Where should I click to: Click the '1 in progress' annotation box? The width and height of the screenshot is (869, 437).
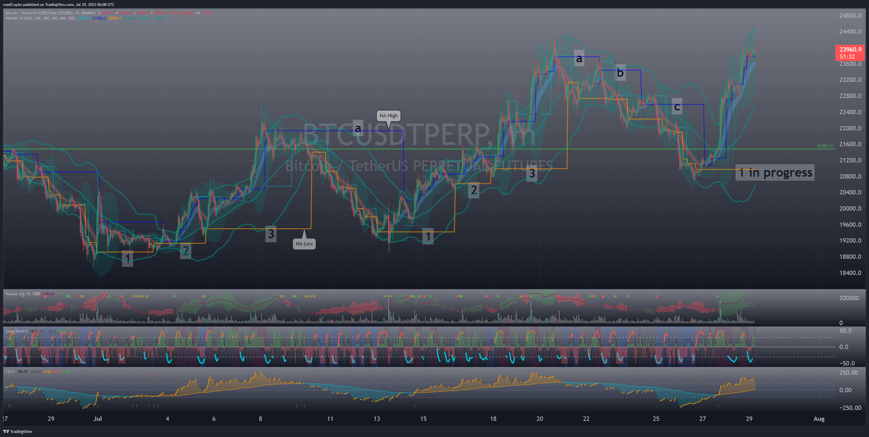tap(775, 172)
